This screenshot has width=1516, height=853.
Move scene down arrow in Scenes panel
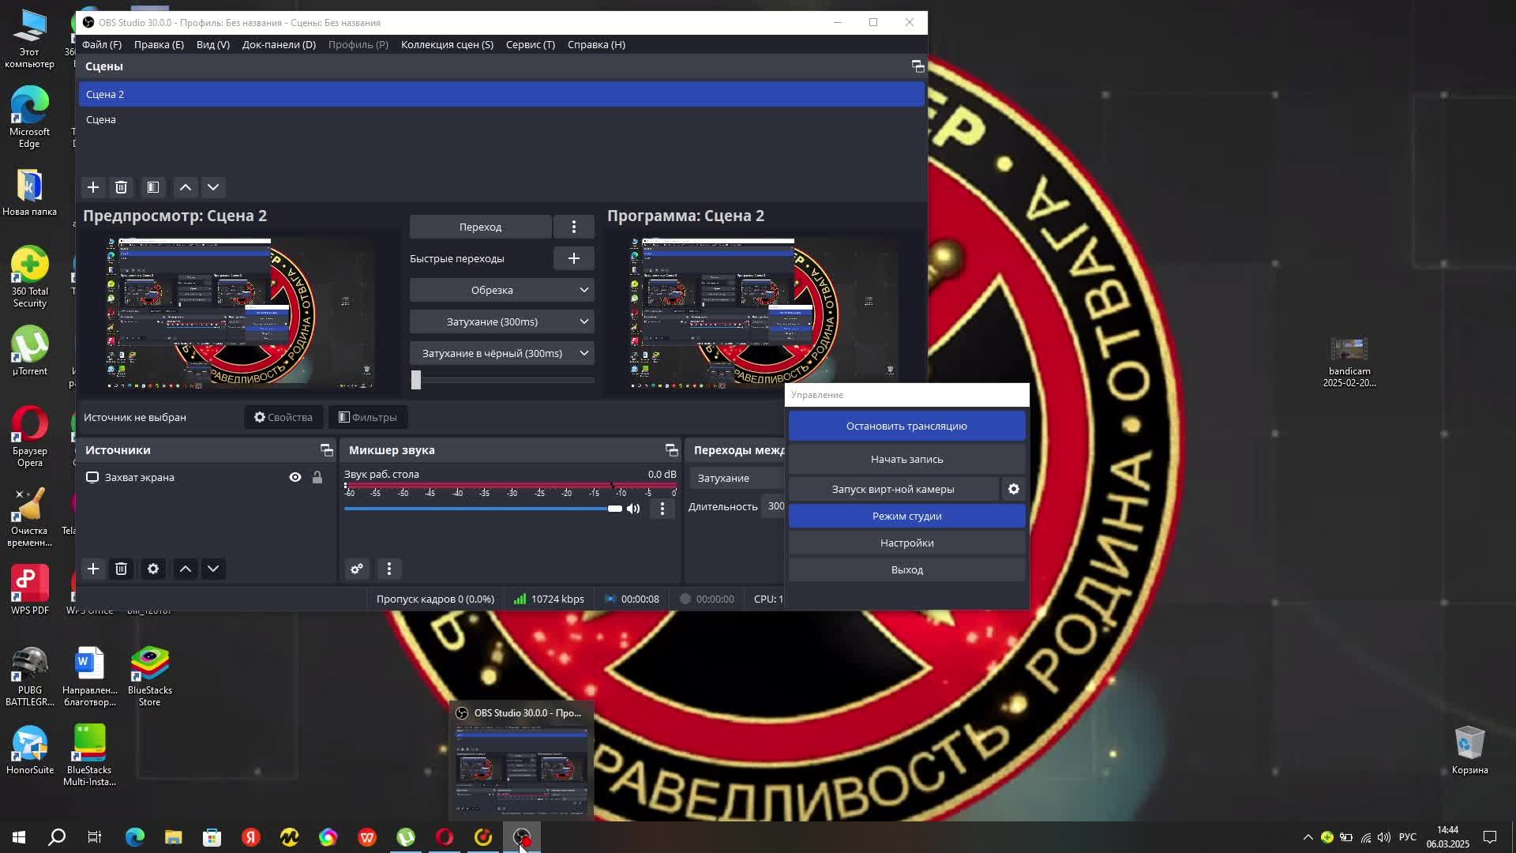[x=213, y=187]
